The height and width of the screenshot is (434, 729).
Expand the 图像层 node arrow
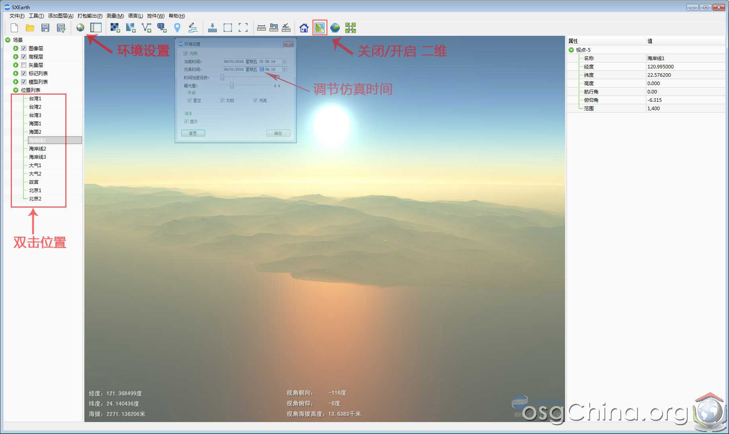click(x=16, y=48)
